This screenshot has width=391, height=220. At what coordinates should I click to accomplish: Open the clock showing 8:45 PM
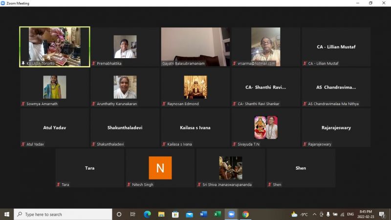(366, 214)
